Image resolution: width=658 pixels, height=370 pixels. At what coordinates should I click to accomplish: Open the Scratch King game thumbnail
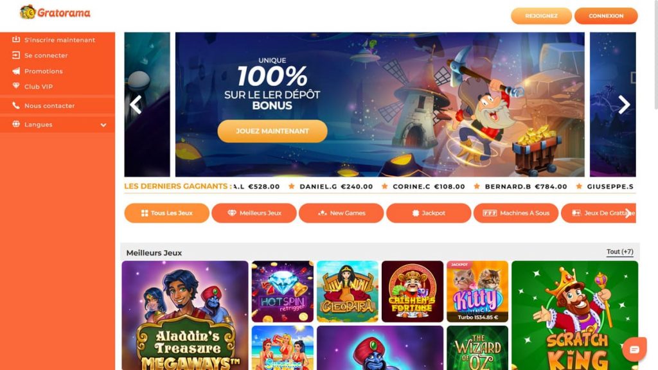pyautogui.click(x=574, y=315)
